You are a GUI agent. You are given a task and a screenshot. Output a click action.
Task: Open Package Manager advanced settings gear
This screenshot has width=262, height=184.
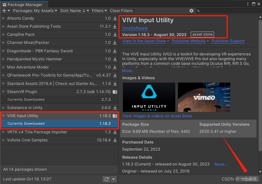click(192, 11)
